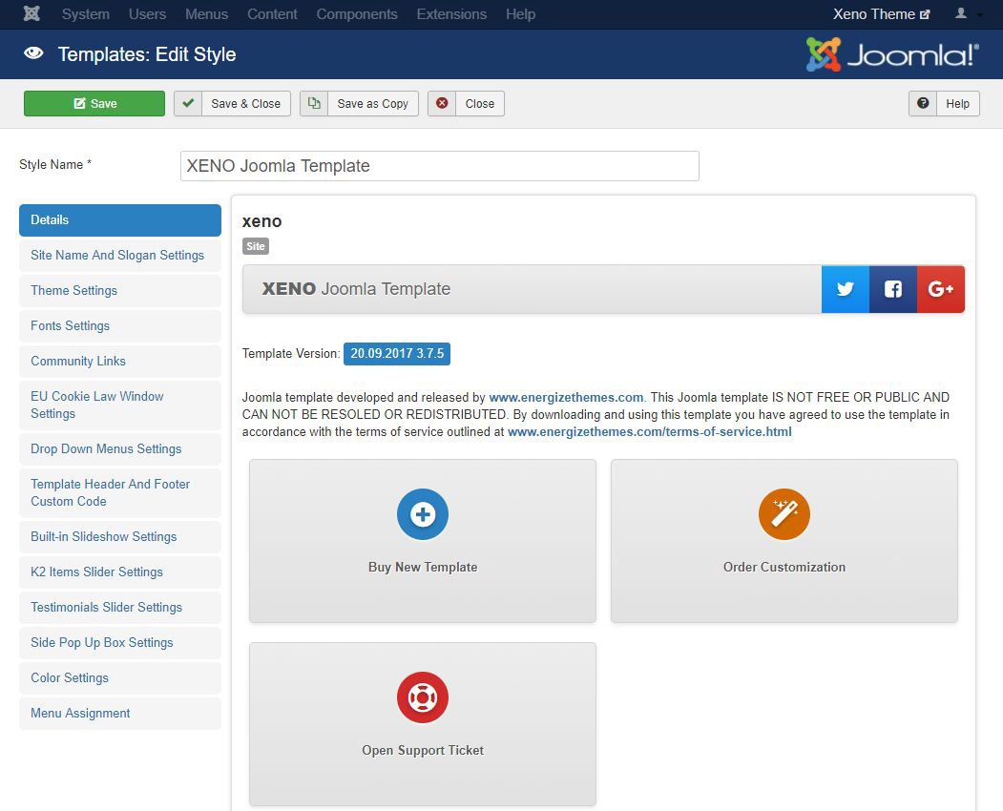This screenshot has height=811, width=1003.
Task: Click the Save & Close button
Action: (232, 104)
